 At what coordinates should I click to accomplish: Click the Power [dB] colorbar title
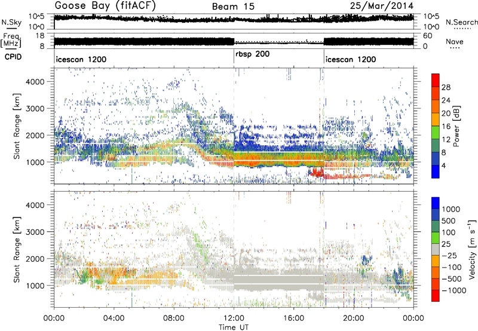pos(456,126)
